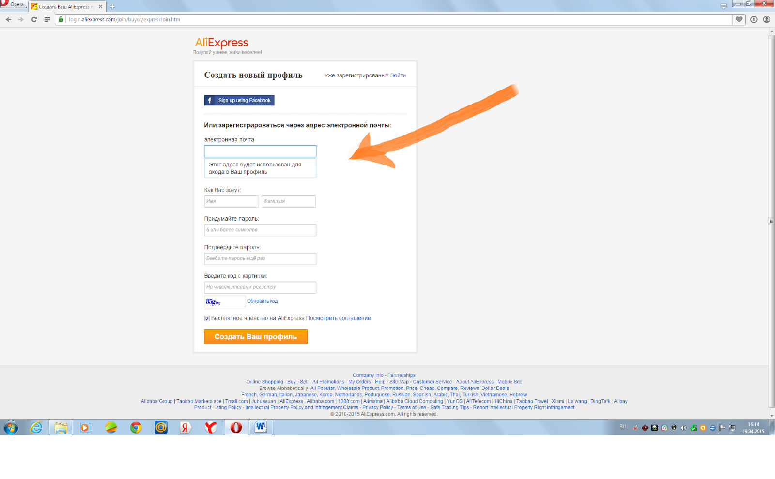Reload the page with refresh icon
775x479 pixels.
34,19
